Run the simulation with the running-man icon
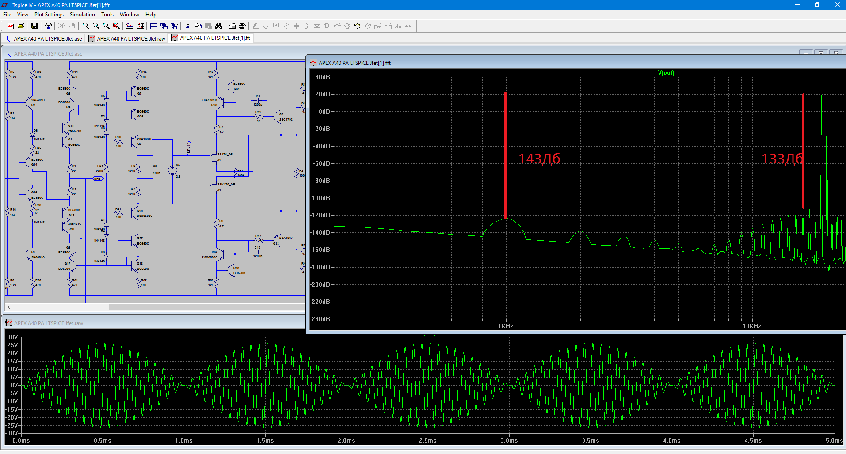 (x=61, y=26)
